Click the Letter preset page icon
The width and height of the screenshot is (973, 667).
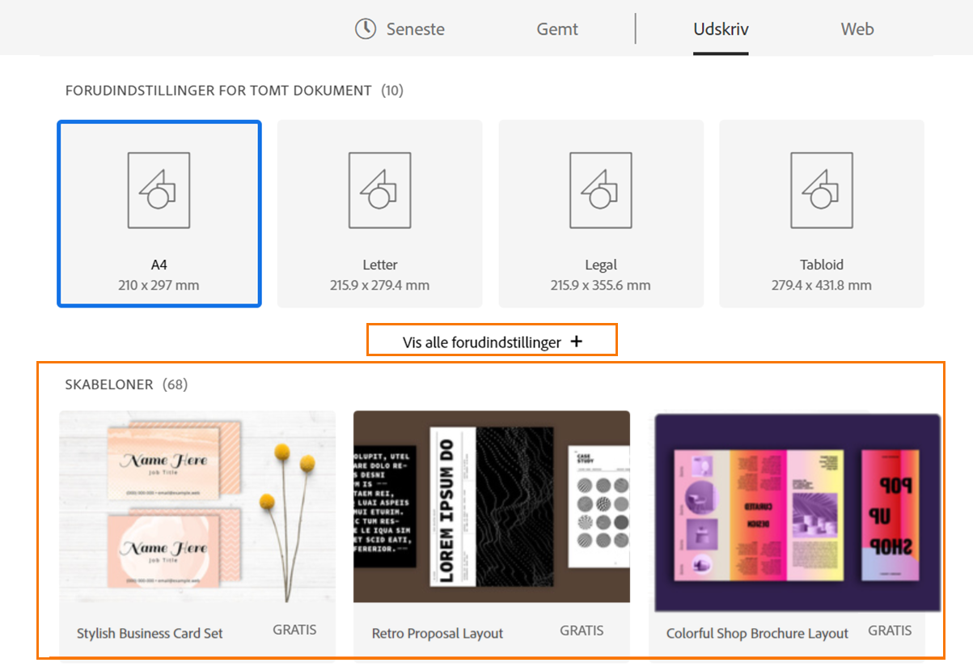pyautogui.click(x=379, y=190)
